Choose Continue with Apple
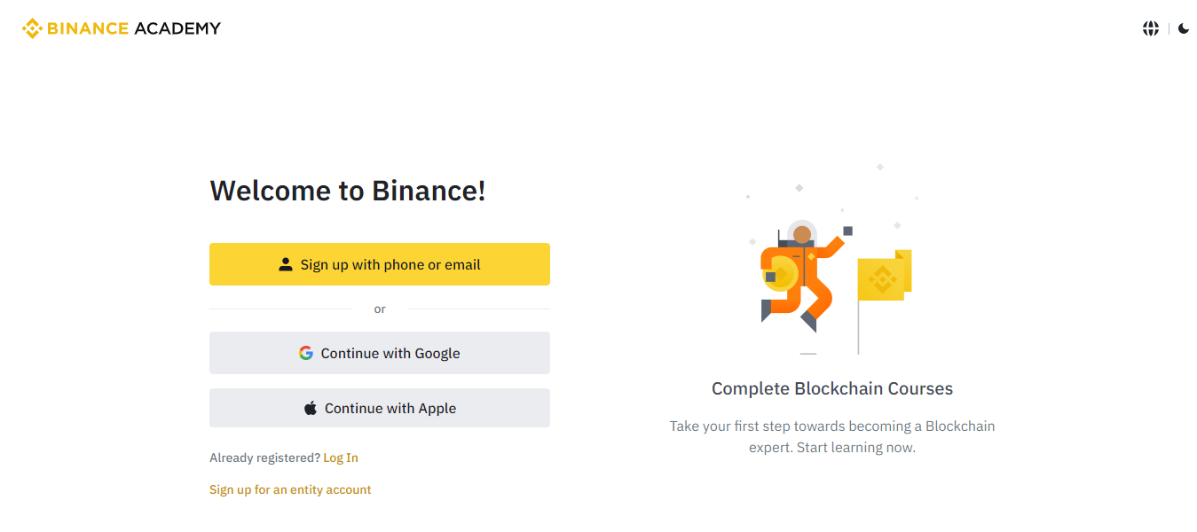 tap(380, 408)
